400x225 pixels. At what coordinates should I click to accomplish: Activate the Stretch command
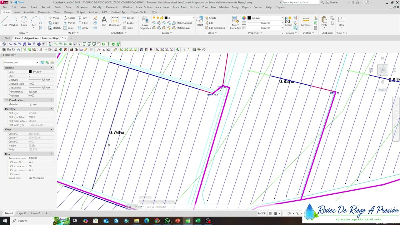(54, 28)
